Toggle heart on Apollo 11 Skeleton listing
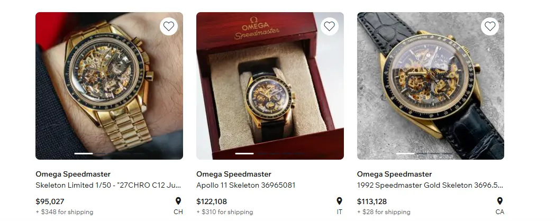 click(x=329, y=26)
